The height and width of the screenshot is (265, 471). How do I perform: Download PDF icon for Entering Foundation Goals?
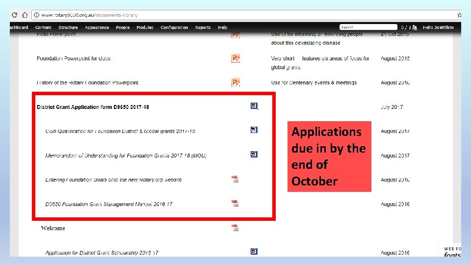click(235, 179)
